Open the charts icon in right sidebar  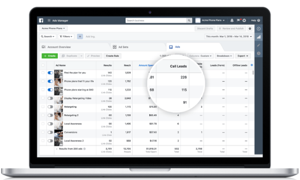point(258,37)
